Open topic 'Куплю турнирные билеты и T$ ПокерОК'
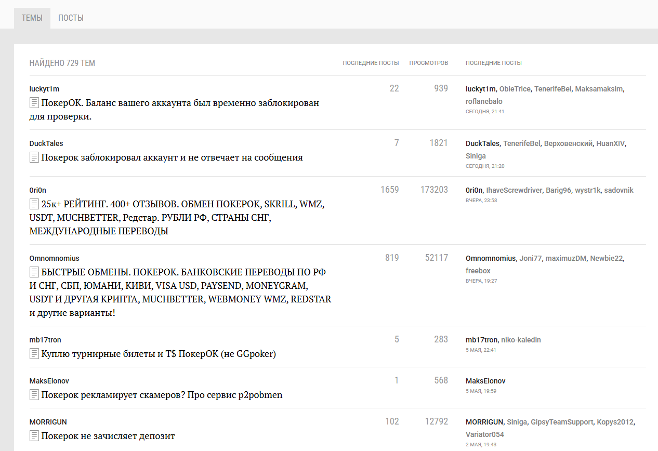The image size is (658, 451). click(159, 354)
